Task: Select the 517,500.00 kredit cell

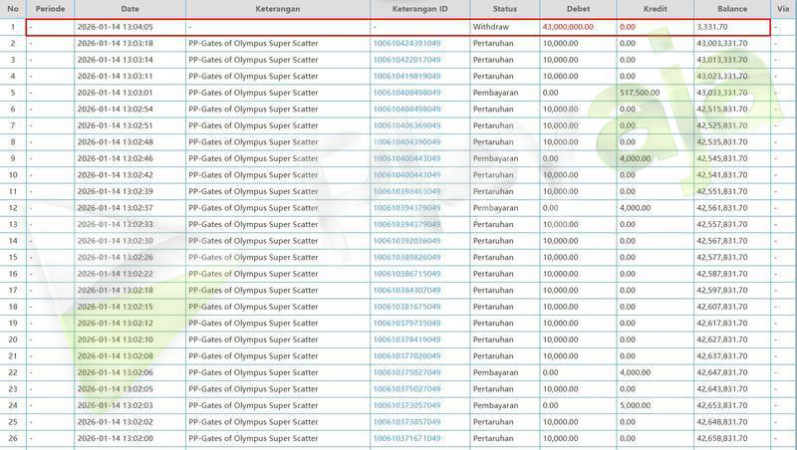Action: point(641,93)
